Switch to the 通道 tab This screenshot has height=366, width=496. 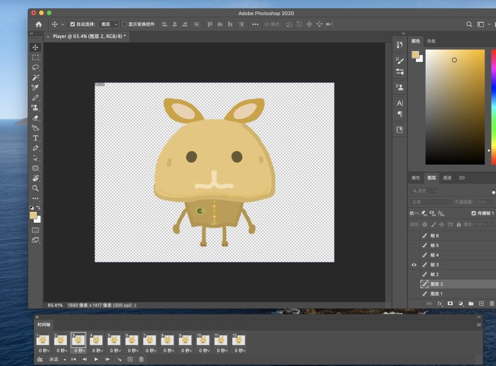click(447, 178)
